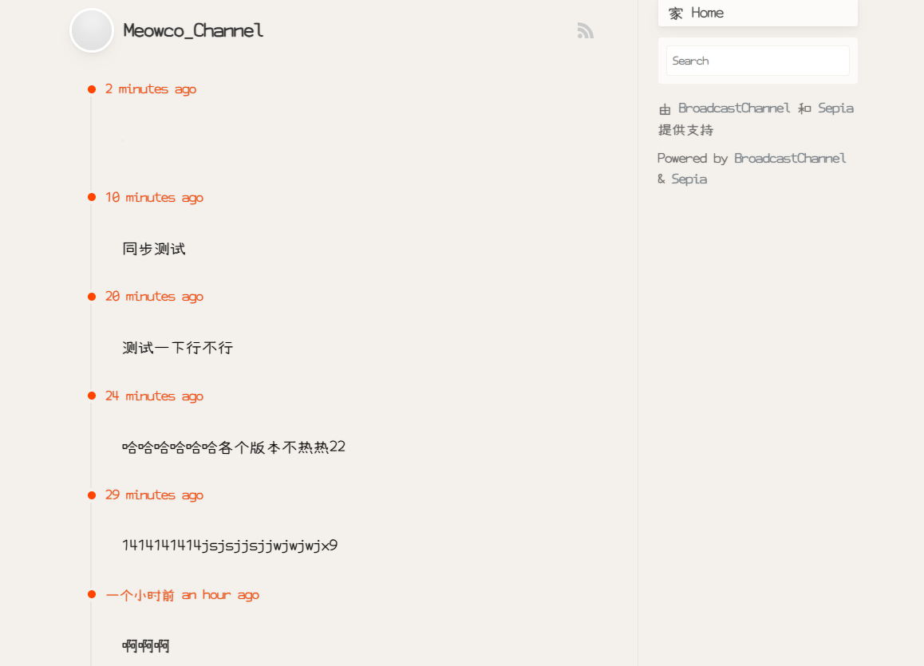Click the Meowco_Channel title

click(x=193, y=31)
